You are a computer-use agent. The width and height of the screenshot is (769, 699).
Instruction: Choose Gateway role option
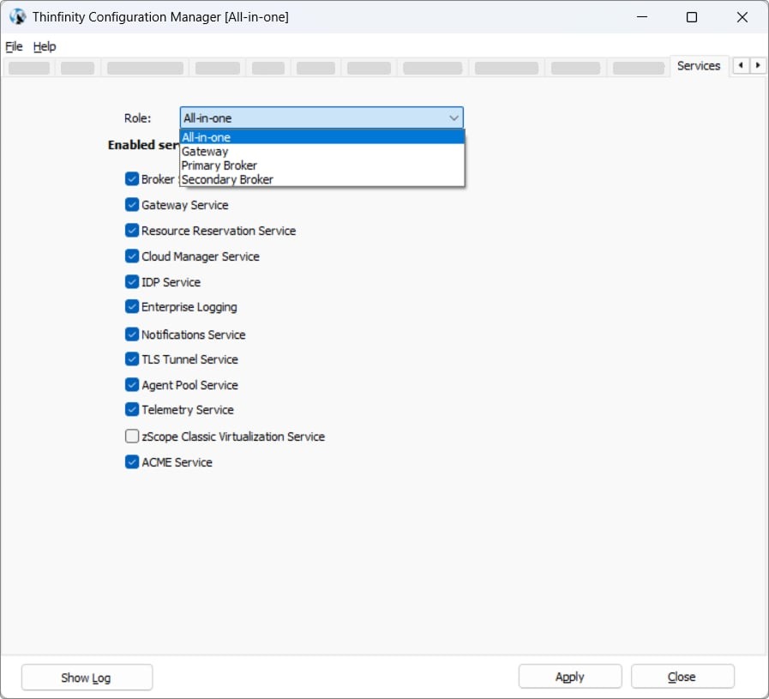[x=322, y=152]
